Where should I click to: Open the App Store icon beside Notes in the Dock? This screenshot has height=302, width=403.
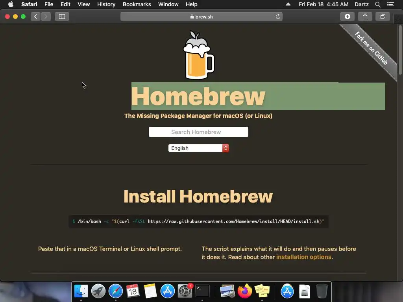(x=168, y=291)
